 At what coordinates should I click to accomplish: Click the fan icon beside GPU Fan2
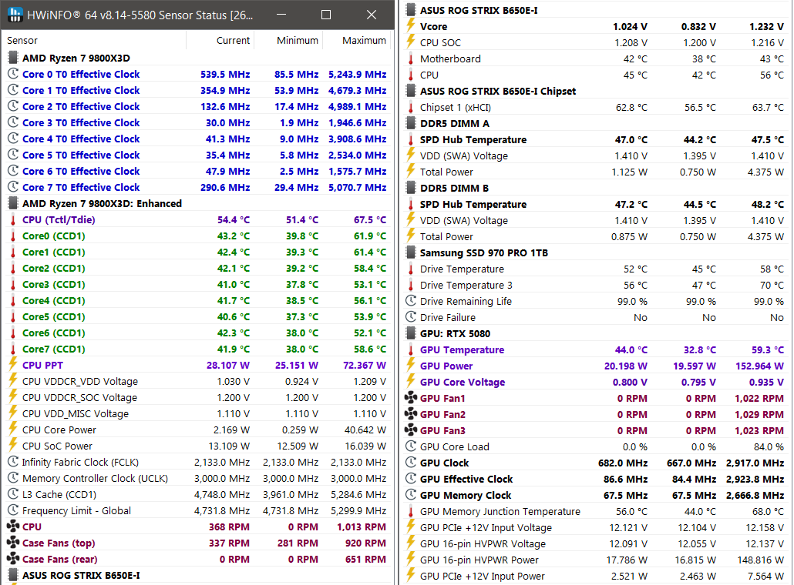(x=411, y=414)
